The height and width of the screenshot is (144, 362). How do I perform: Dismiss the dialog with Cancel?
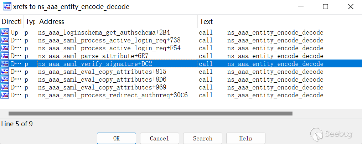coord(160,138)
